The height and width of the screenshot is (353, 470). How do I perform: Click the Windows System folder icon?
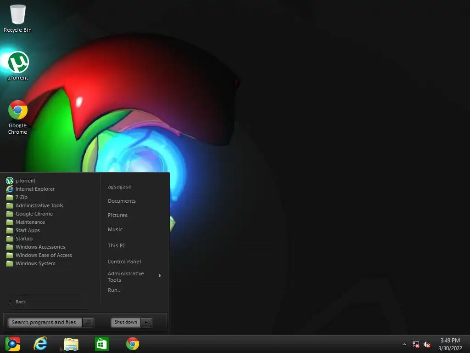pos(10,263)
